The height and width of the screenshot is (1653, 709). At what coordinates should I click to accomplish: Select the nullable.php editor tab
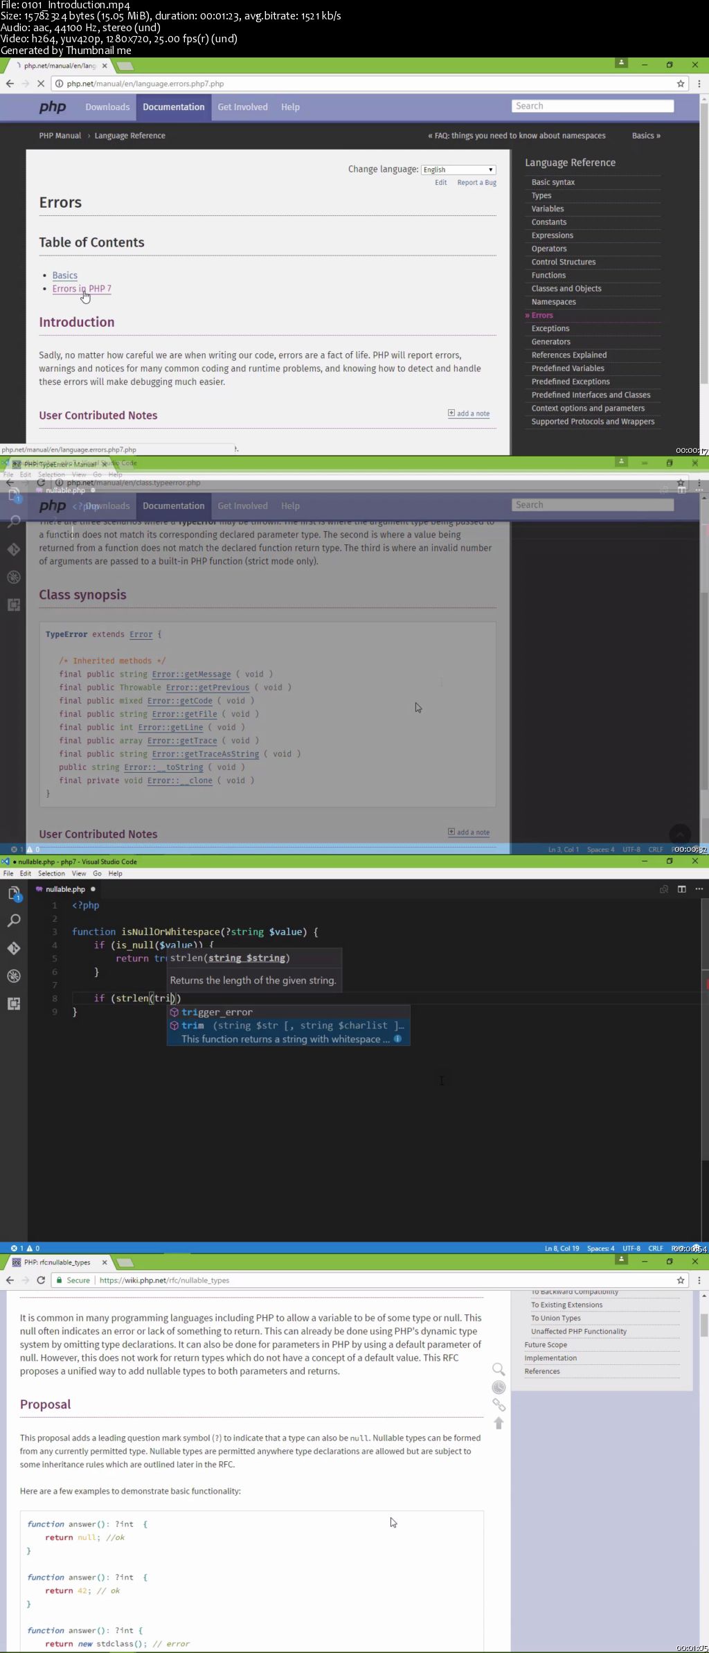click(66, 889)
